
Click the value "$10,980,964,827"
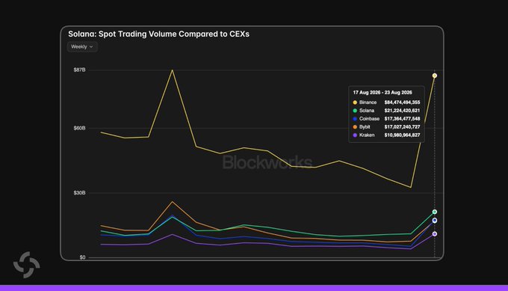[402, 135]
